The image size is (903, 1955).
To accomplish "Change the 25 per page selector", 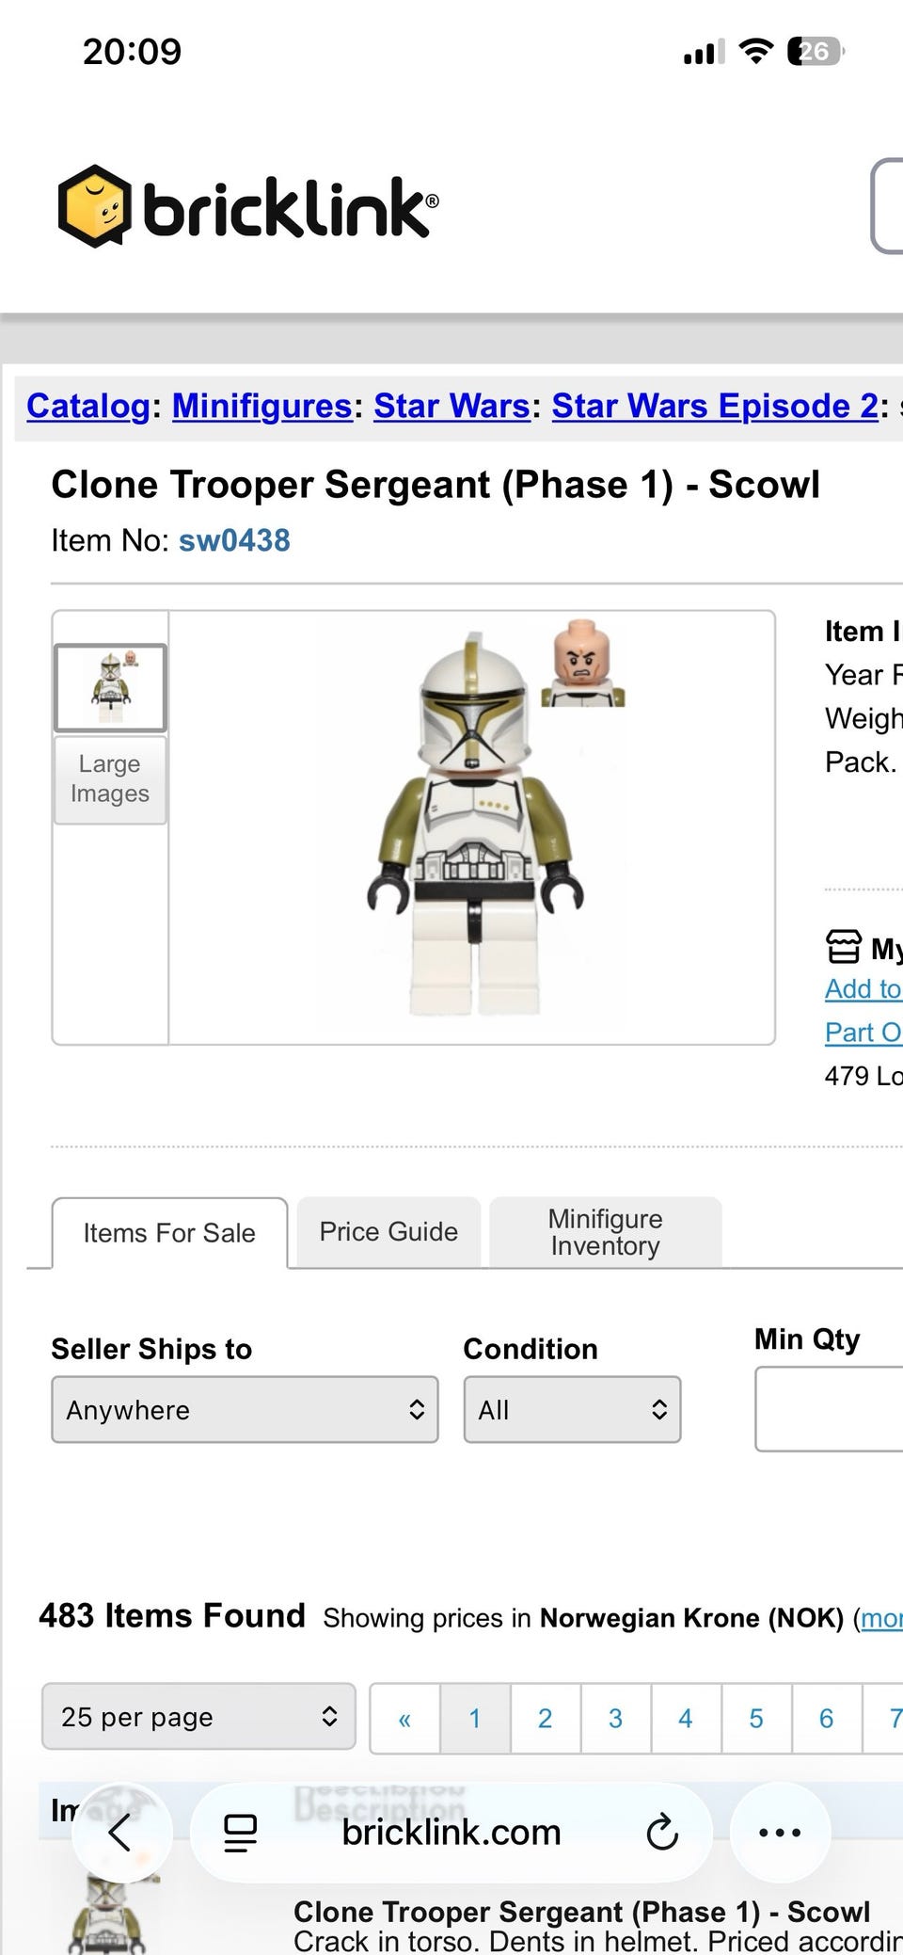I will [198, 1717].
